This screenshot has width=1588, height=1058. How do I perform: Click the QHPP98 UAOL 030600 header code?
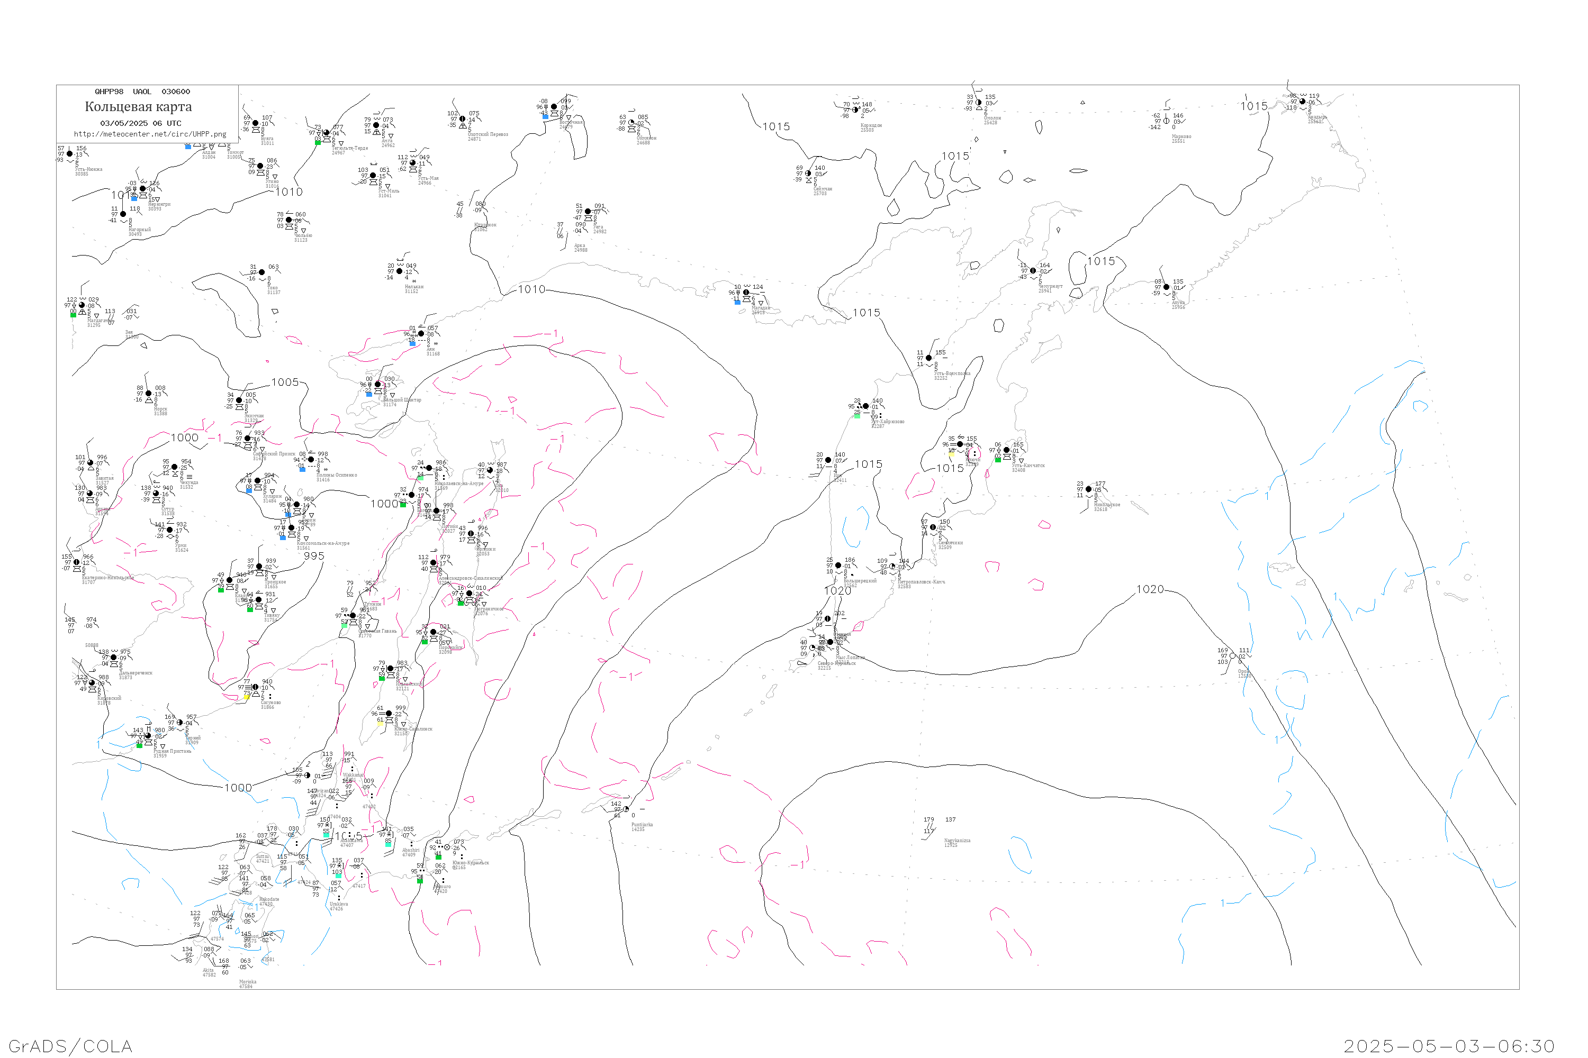coord(142,92)
